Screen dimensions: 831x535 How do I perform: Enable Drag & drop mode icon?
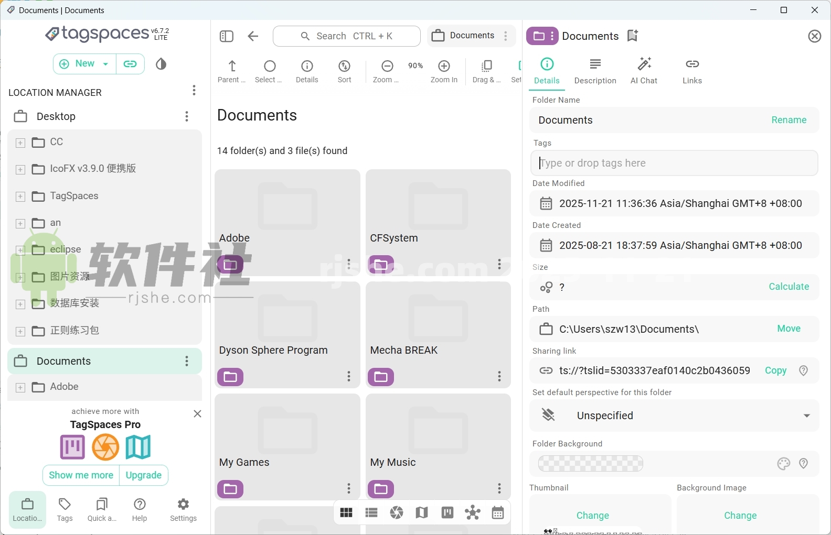pyautogui.click(x=486, y=72)
